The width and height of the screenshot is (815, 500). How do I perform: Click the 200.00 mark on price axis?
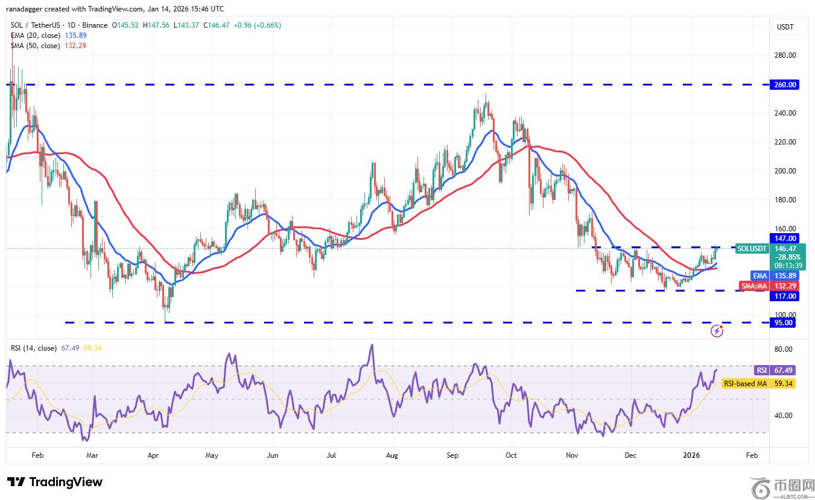pos(785,171)
